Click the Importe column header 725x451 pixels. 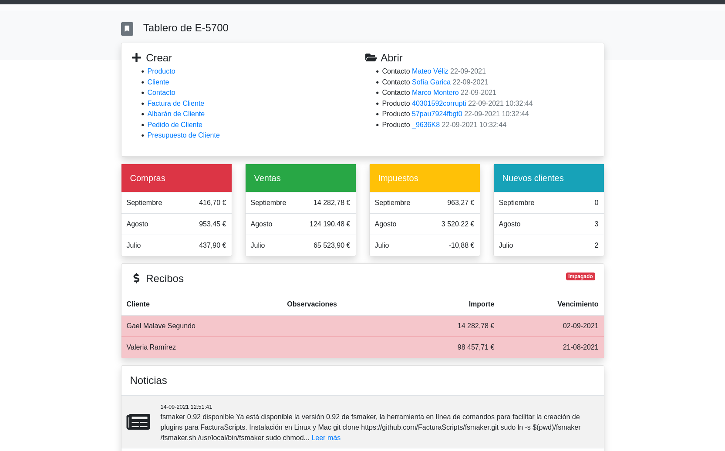click(481, 304)
